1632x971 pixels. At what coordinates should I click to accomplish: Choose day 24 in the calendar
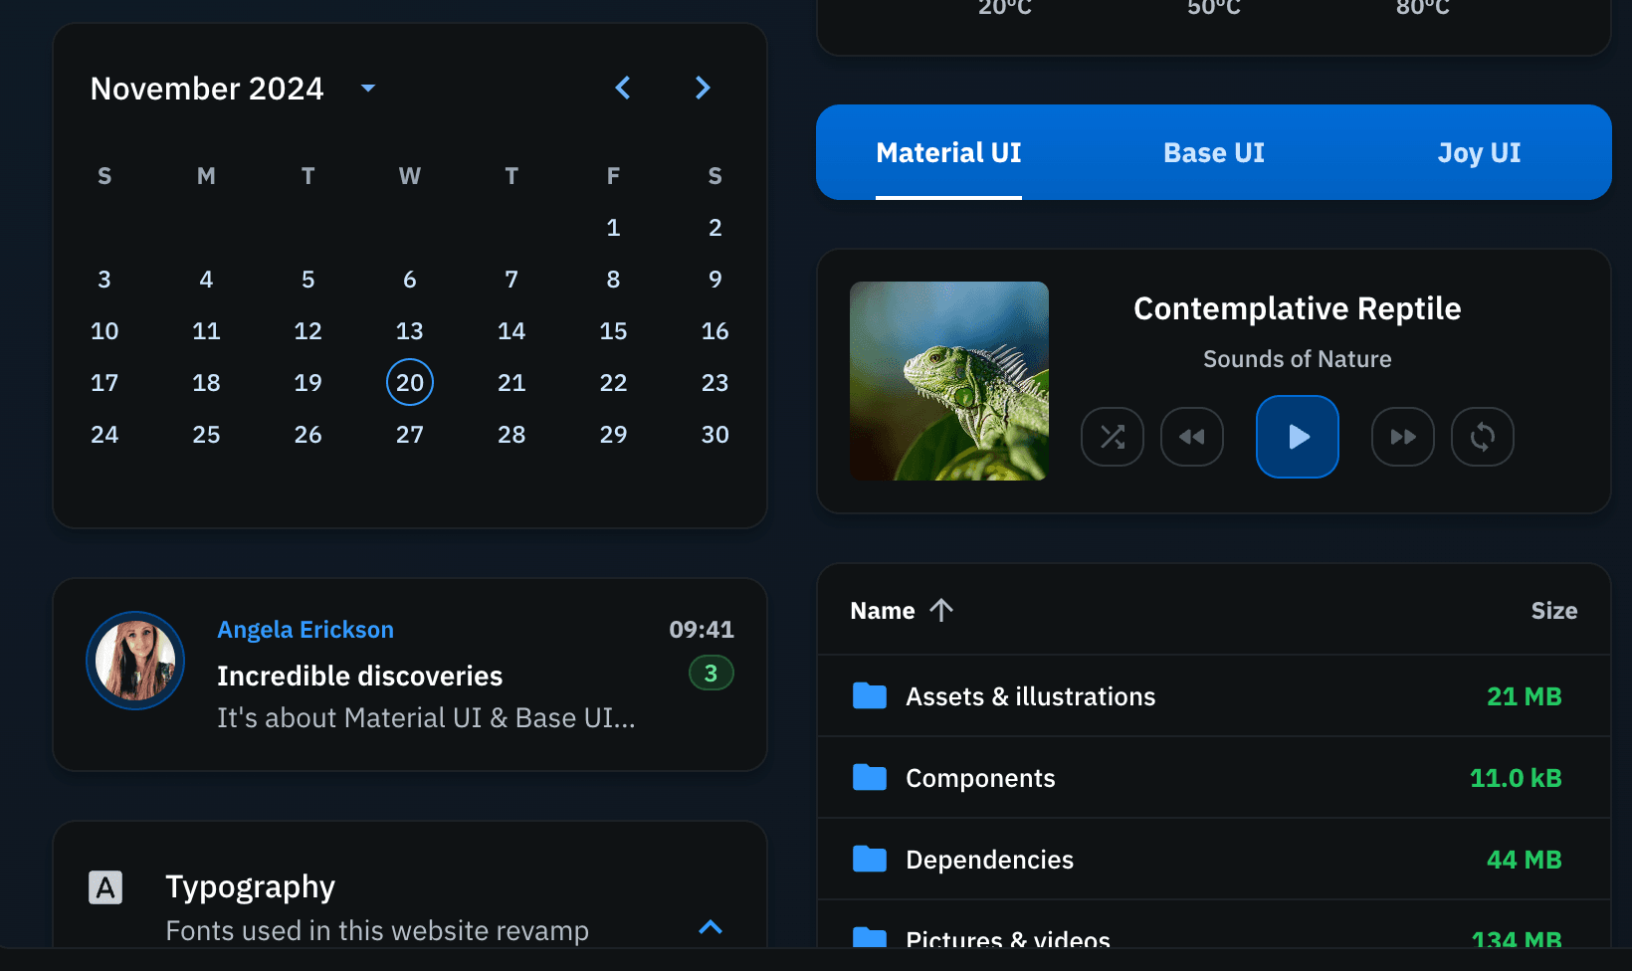coord(104,434)
